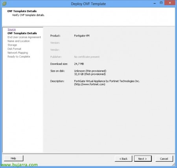Proceed with the Next button
The height and width of the screenshot is (168, 177).
[x=143, y=159]
